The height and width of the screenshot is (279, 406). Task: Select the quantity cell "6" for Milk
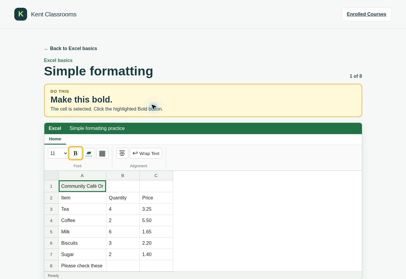[x=123, y=232]
